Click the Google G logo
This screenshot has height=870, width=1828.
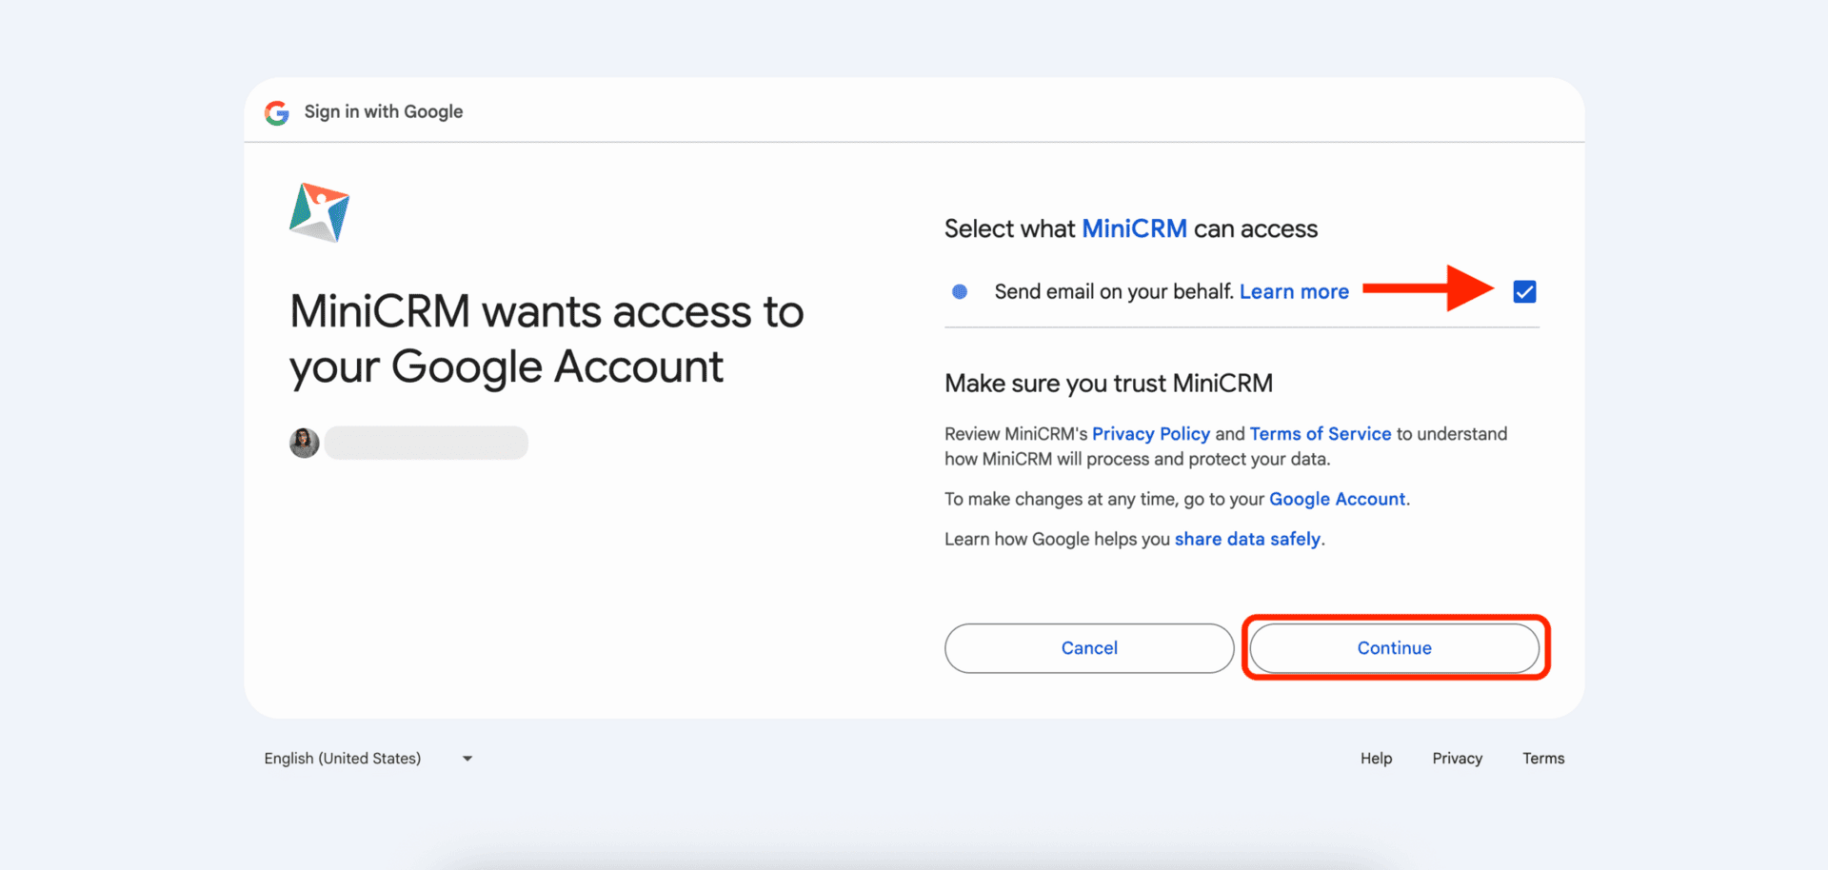click(277, 112)
